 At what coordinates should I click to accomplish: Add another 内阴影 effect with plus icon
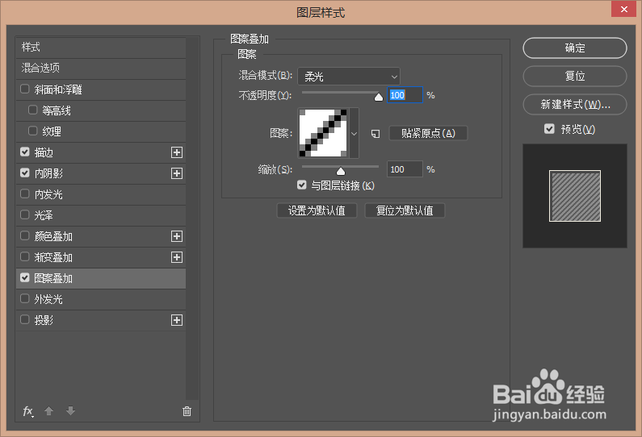click(177, 173)
